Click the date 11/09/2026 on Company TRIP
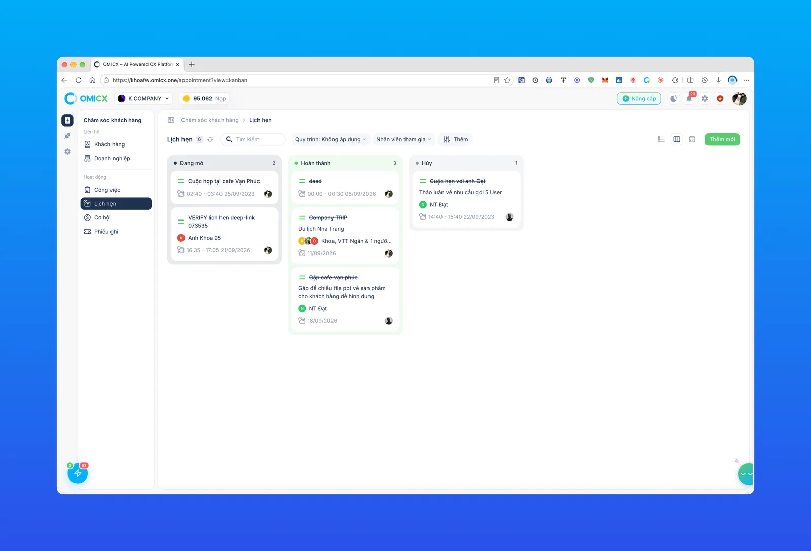Screen dimensions: 811x551 pyautogui.click(x=322, y=253)
